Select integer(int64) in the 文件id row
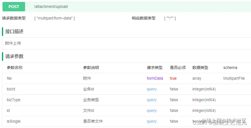This screenshot has width=251, height=128. [x=204, y=111]
